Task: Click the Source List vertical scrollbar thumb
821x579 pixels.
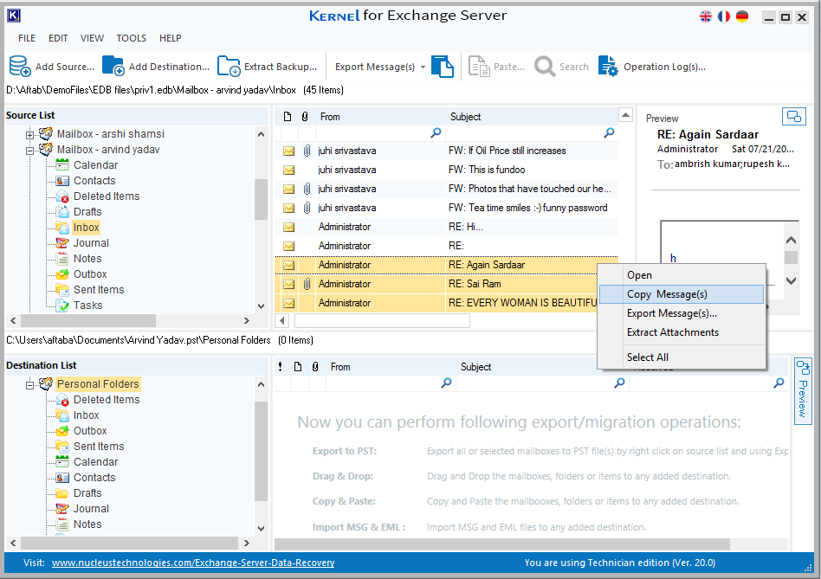Action: click(x=261, y=199)
